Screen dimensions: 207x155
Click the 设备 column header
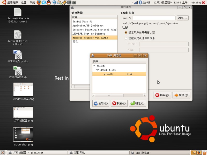pyautogui.click(x=94, y=17)
